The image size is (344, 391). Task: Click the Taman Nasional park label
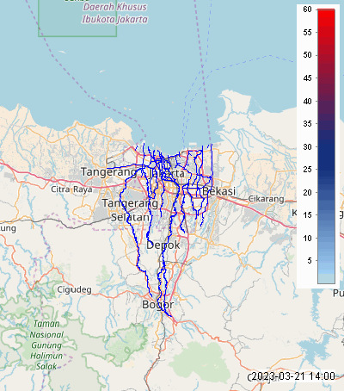pyautogui.click(x=46, y=329)
